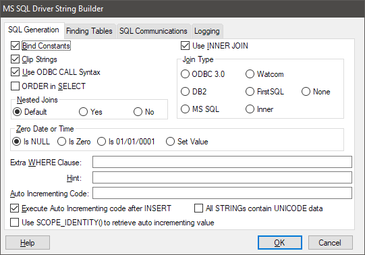Viewport: 365px width, 255px height.
Task: Switch to the SQL Generation tab
Action: (x=34, y=30)
